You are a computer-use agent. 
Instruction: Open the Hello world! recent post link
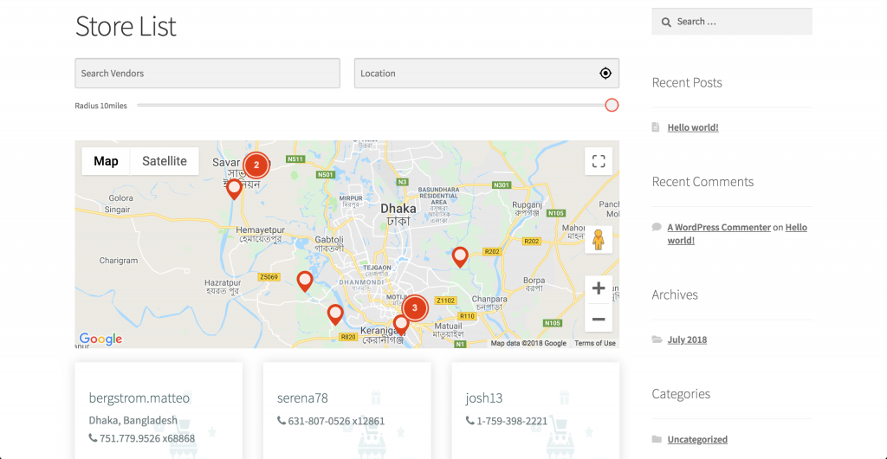click(x=693, y=127)
